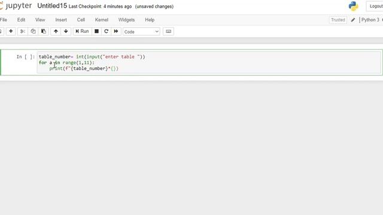383x215 pixels.
Task: Restart the kernel with the circular arrow
Action: pos(107,31)
